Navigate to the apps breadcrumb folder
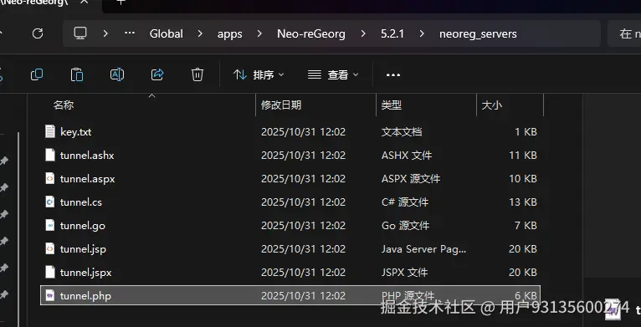The height and width of the screenshot is (327, 641). click(230, 34)
